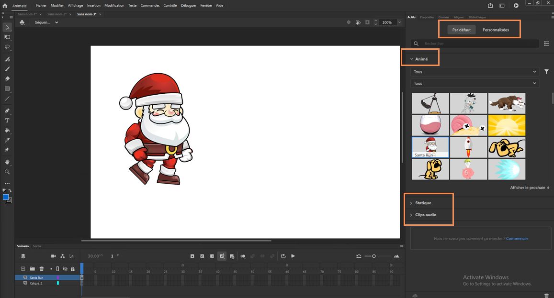Toggle visibility for all layers
The image size is (554, 298).
click(65, 269)
